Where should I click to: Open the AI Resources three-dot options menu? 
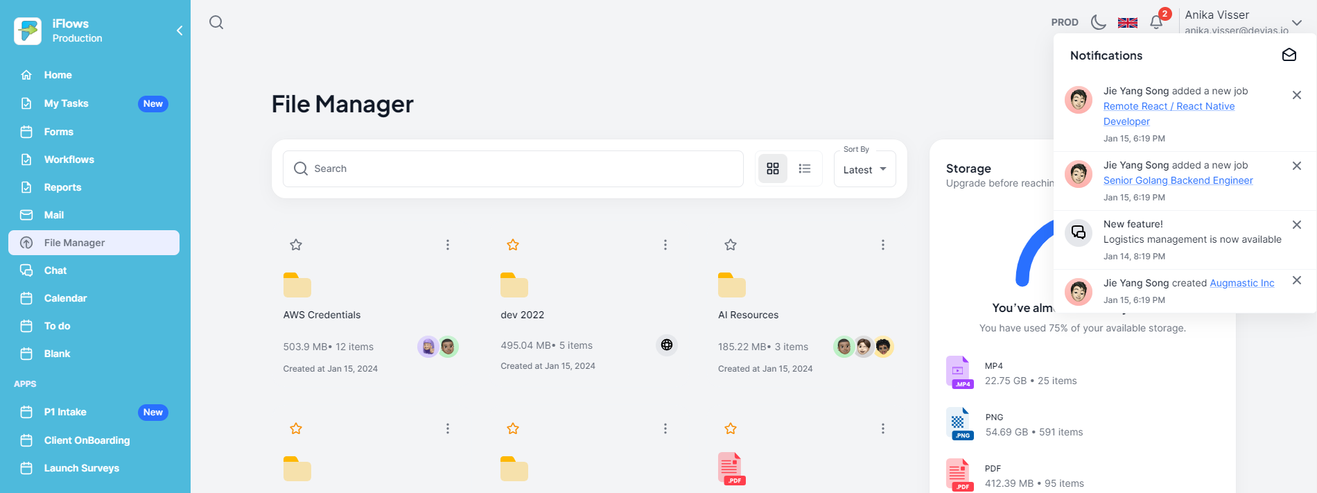882,245
